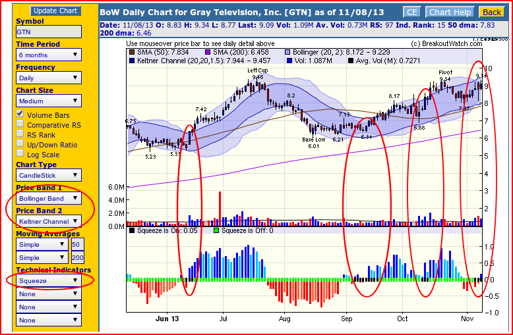513x335 pixels.
Task: Open the second None indicator dropdown
Action: tap(49, 307)
